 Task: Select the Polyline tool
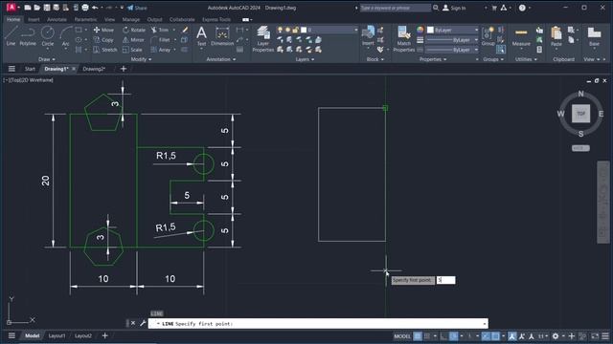(28, 36)
